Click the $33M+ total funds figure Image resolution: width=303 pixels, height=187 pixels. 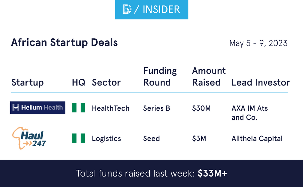coord(212,173)
